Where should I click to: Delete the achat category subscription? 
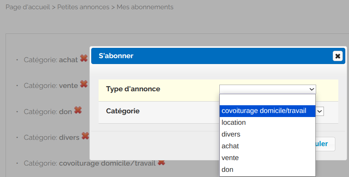(x=84, y=58)
